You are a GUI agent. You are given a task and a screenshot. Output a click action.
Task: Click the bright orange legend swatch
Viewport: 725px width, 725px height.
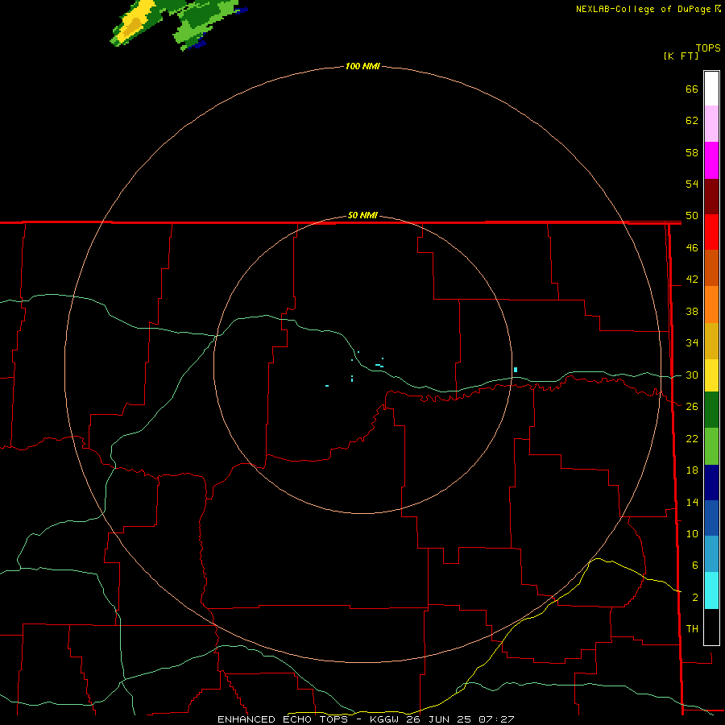pos(711,304)
